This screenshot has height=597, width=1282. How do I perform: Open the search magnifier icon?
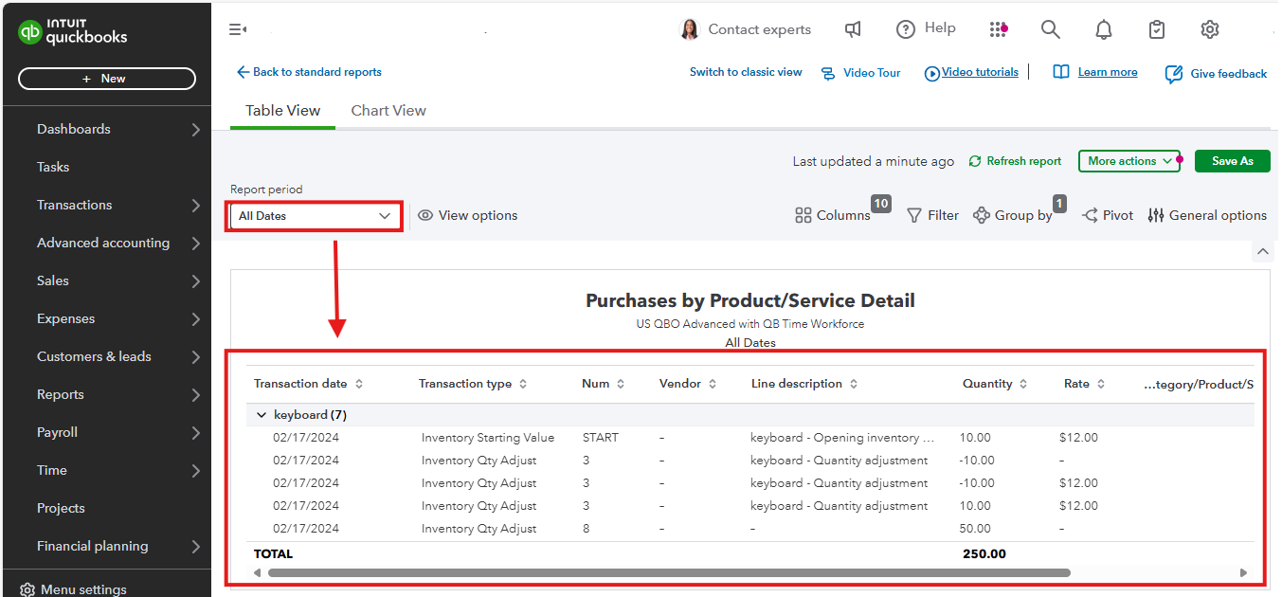pos(1050,29)
